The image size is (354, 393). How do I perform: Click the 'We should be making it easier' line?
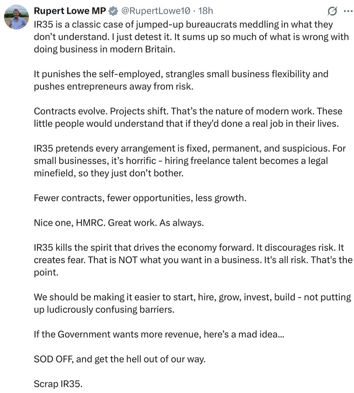pyautogui.click(x=193, y=297)
